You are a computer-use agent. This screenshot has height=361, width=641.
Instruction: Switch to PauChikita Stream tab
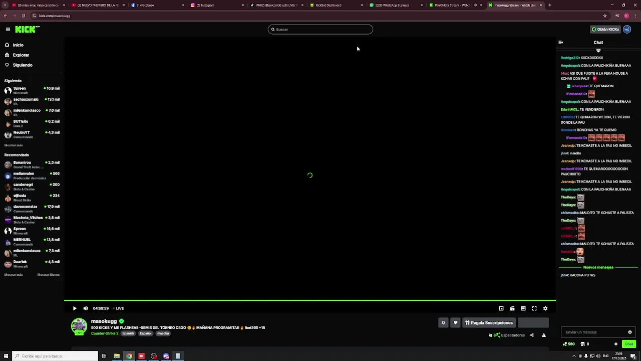coord(455,5)
